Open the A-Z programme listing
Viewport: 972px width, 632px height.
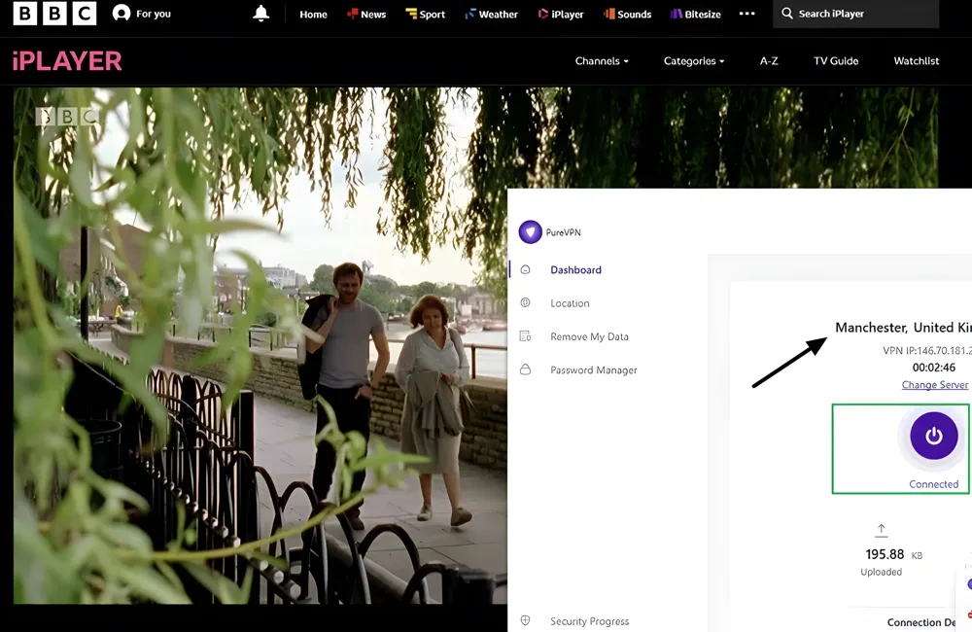pyautogui.click(x=769, y=61)
